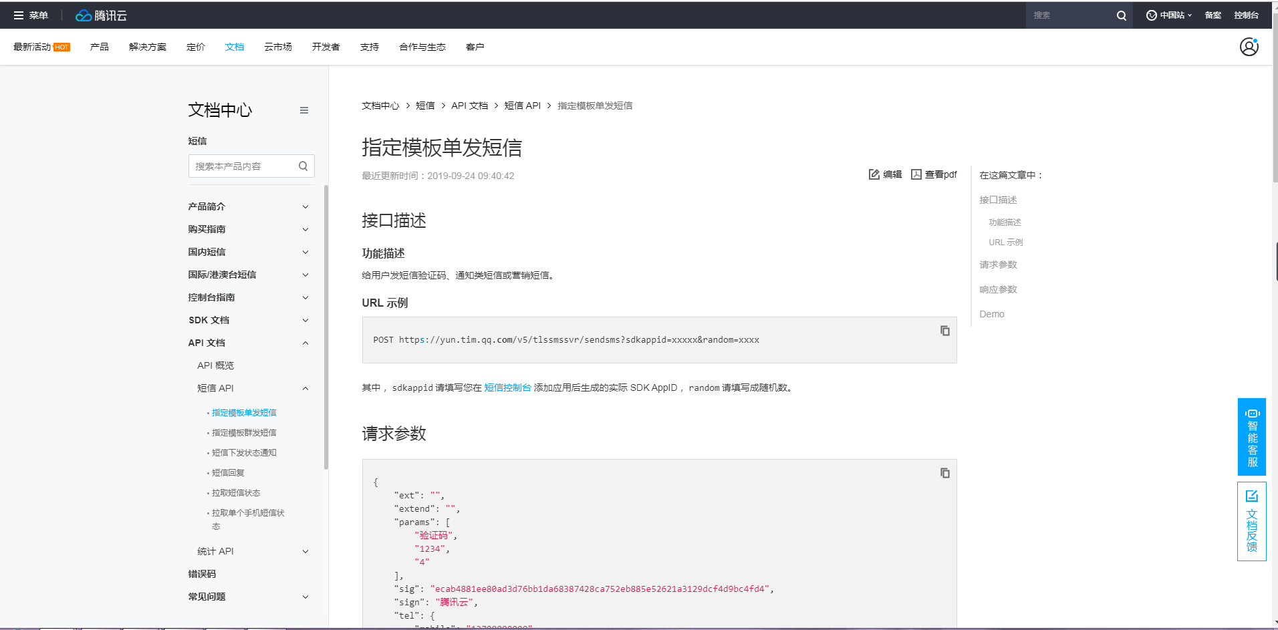Click the sidebar vertical scrollbar
The height and width of the screenshot is (630, 1278).
326,327
